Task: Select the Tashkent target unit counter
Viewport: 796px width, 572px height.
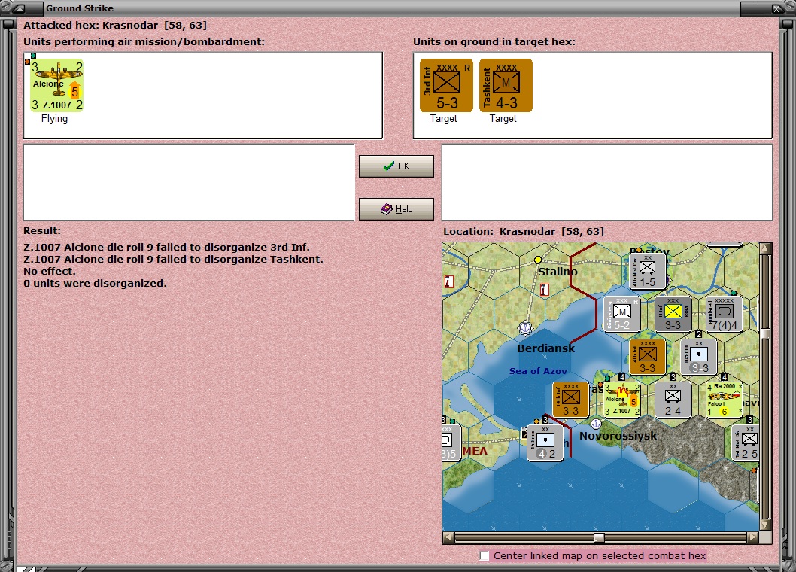Action: click(x=506, y=85)
